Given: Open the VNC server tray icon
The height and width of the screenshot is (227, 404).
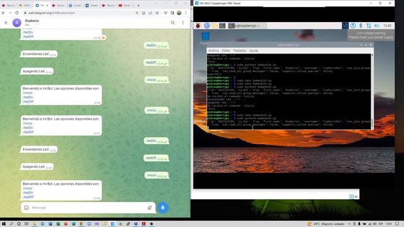Looking at the screenshot, I should coord(345,25).
